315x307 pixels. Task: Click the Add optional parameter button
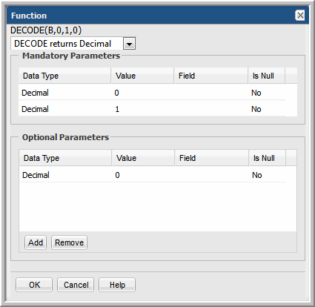tap(36, 242)
